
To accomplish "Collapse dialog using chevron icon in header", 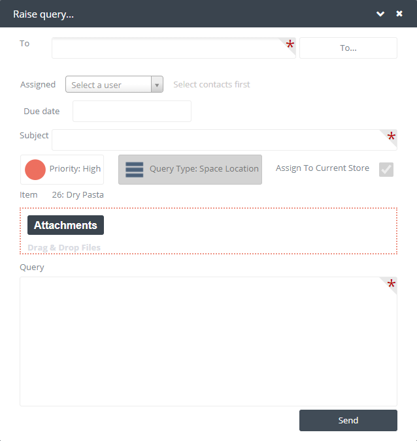I will point(380,14).
